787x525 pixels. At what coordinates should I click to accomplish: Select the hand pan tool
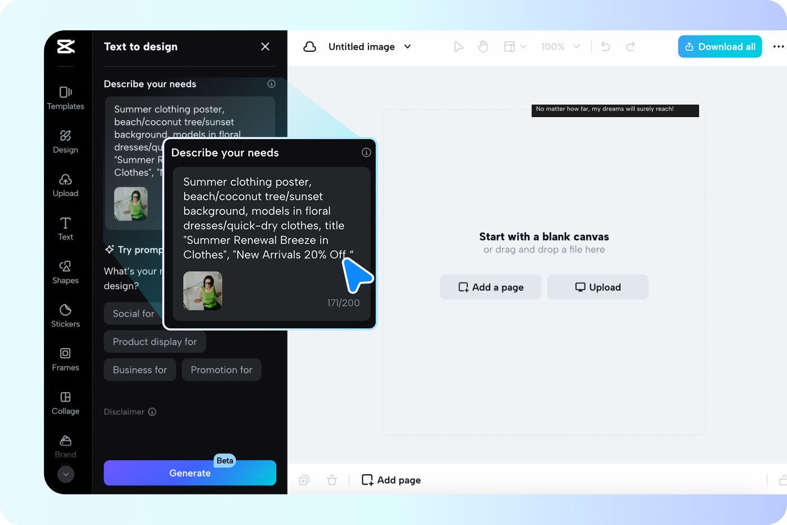483,47
